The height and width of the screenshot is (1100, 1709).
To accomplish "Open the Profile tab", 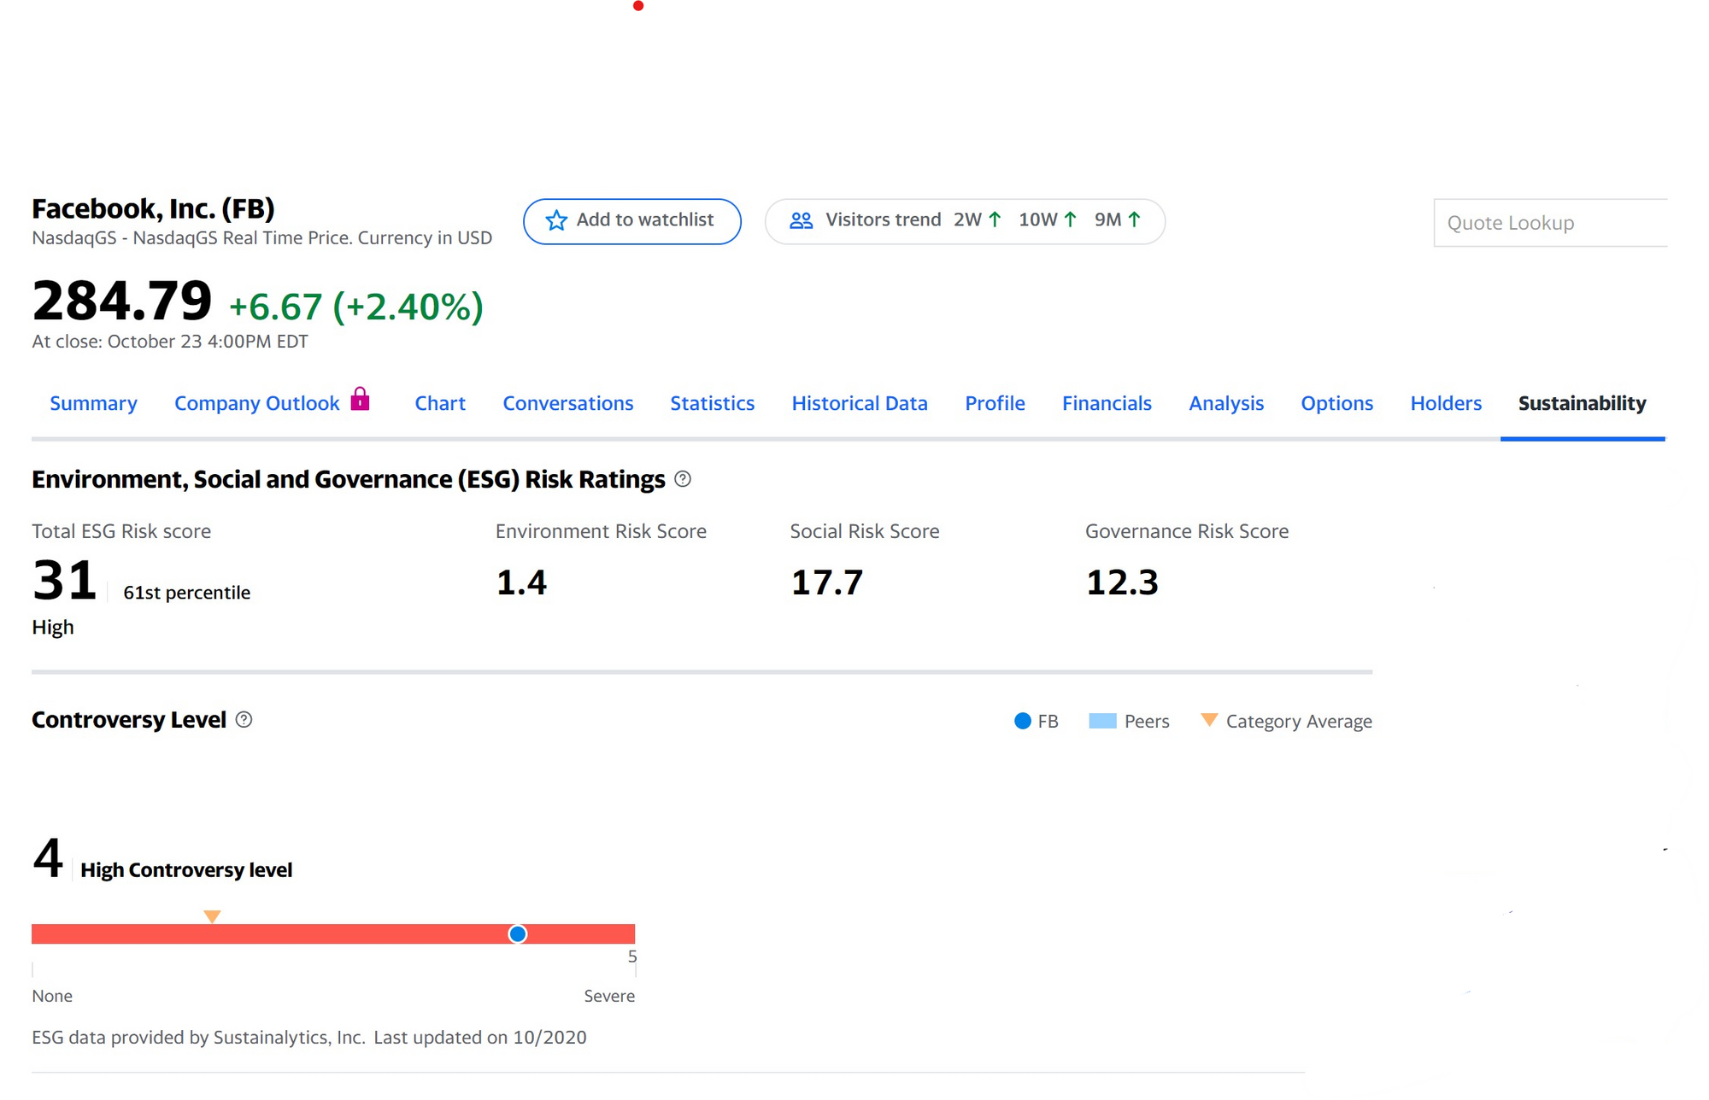I will point(995,403).
